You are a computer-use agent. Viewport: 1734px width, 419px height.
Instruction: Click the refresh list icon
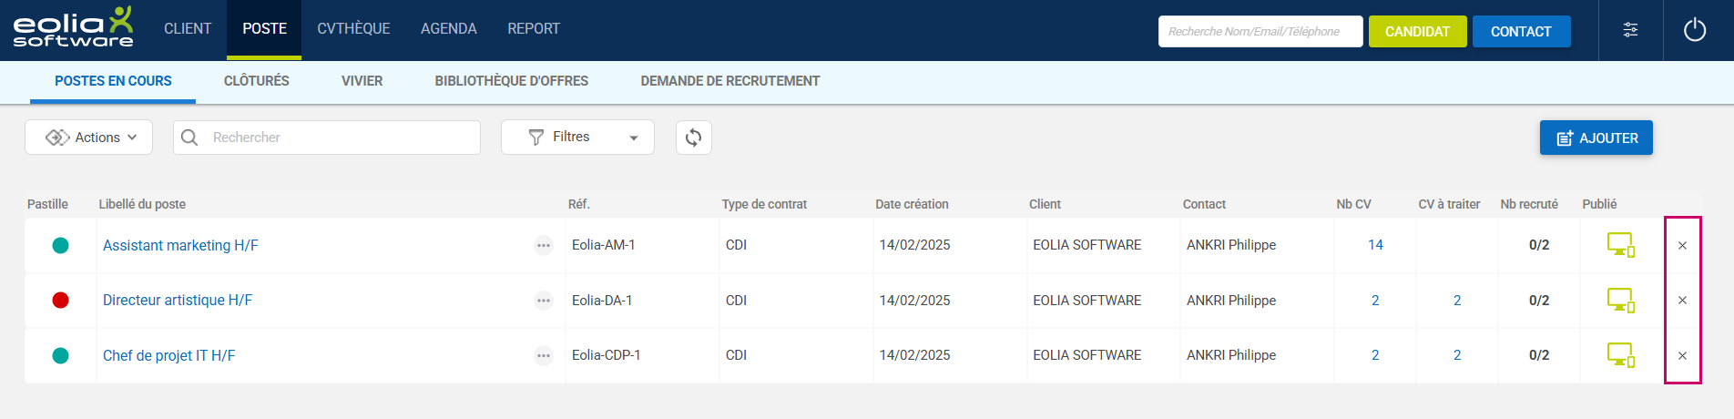pyautogui.click(x=693, y=138)
